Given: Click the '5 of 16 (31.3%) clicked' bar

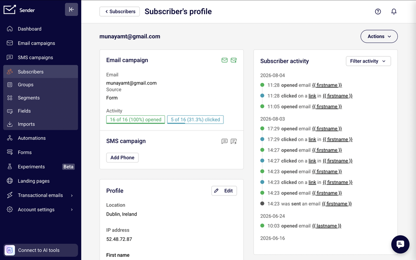Looking at the screenshot, I should coord(195,120).
